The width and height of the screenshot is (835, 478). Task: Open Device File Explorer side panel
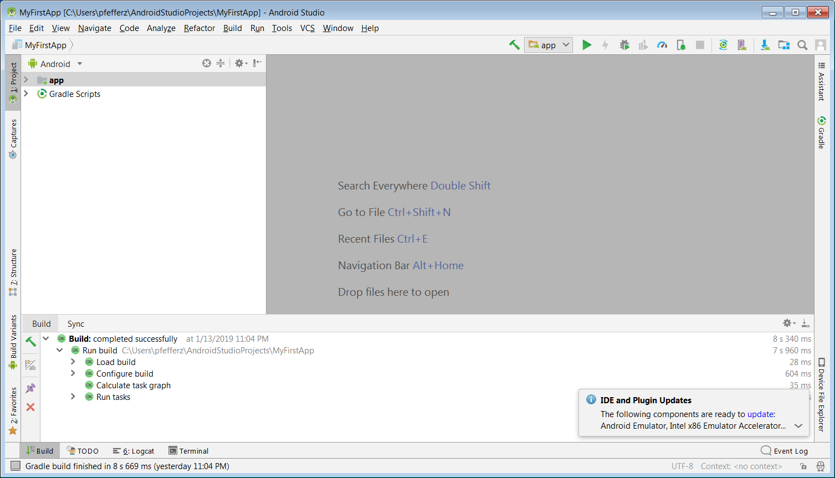822,394
